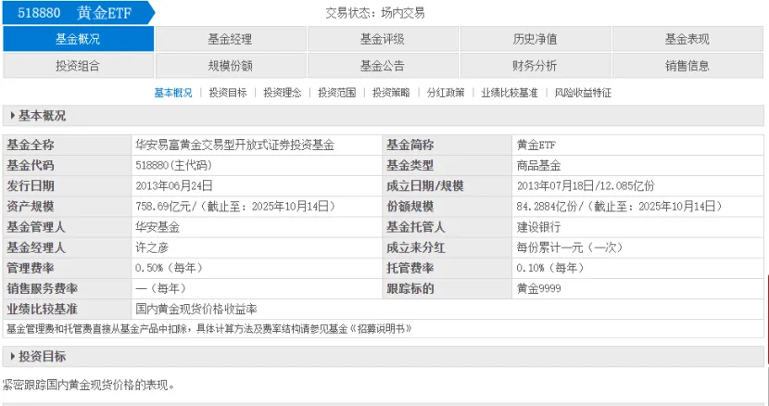Click the 基本概况 sub-navigation link
The image size is (769, 406).
tap(173, 93)
